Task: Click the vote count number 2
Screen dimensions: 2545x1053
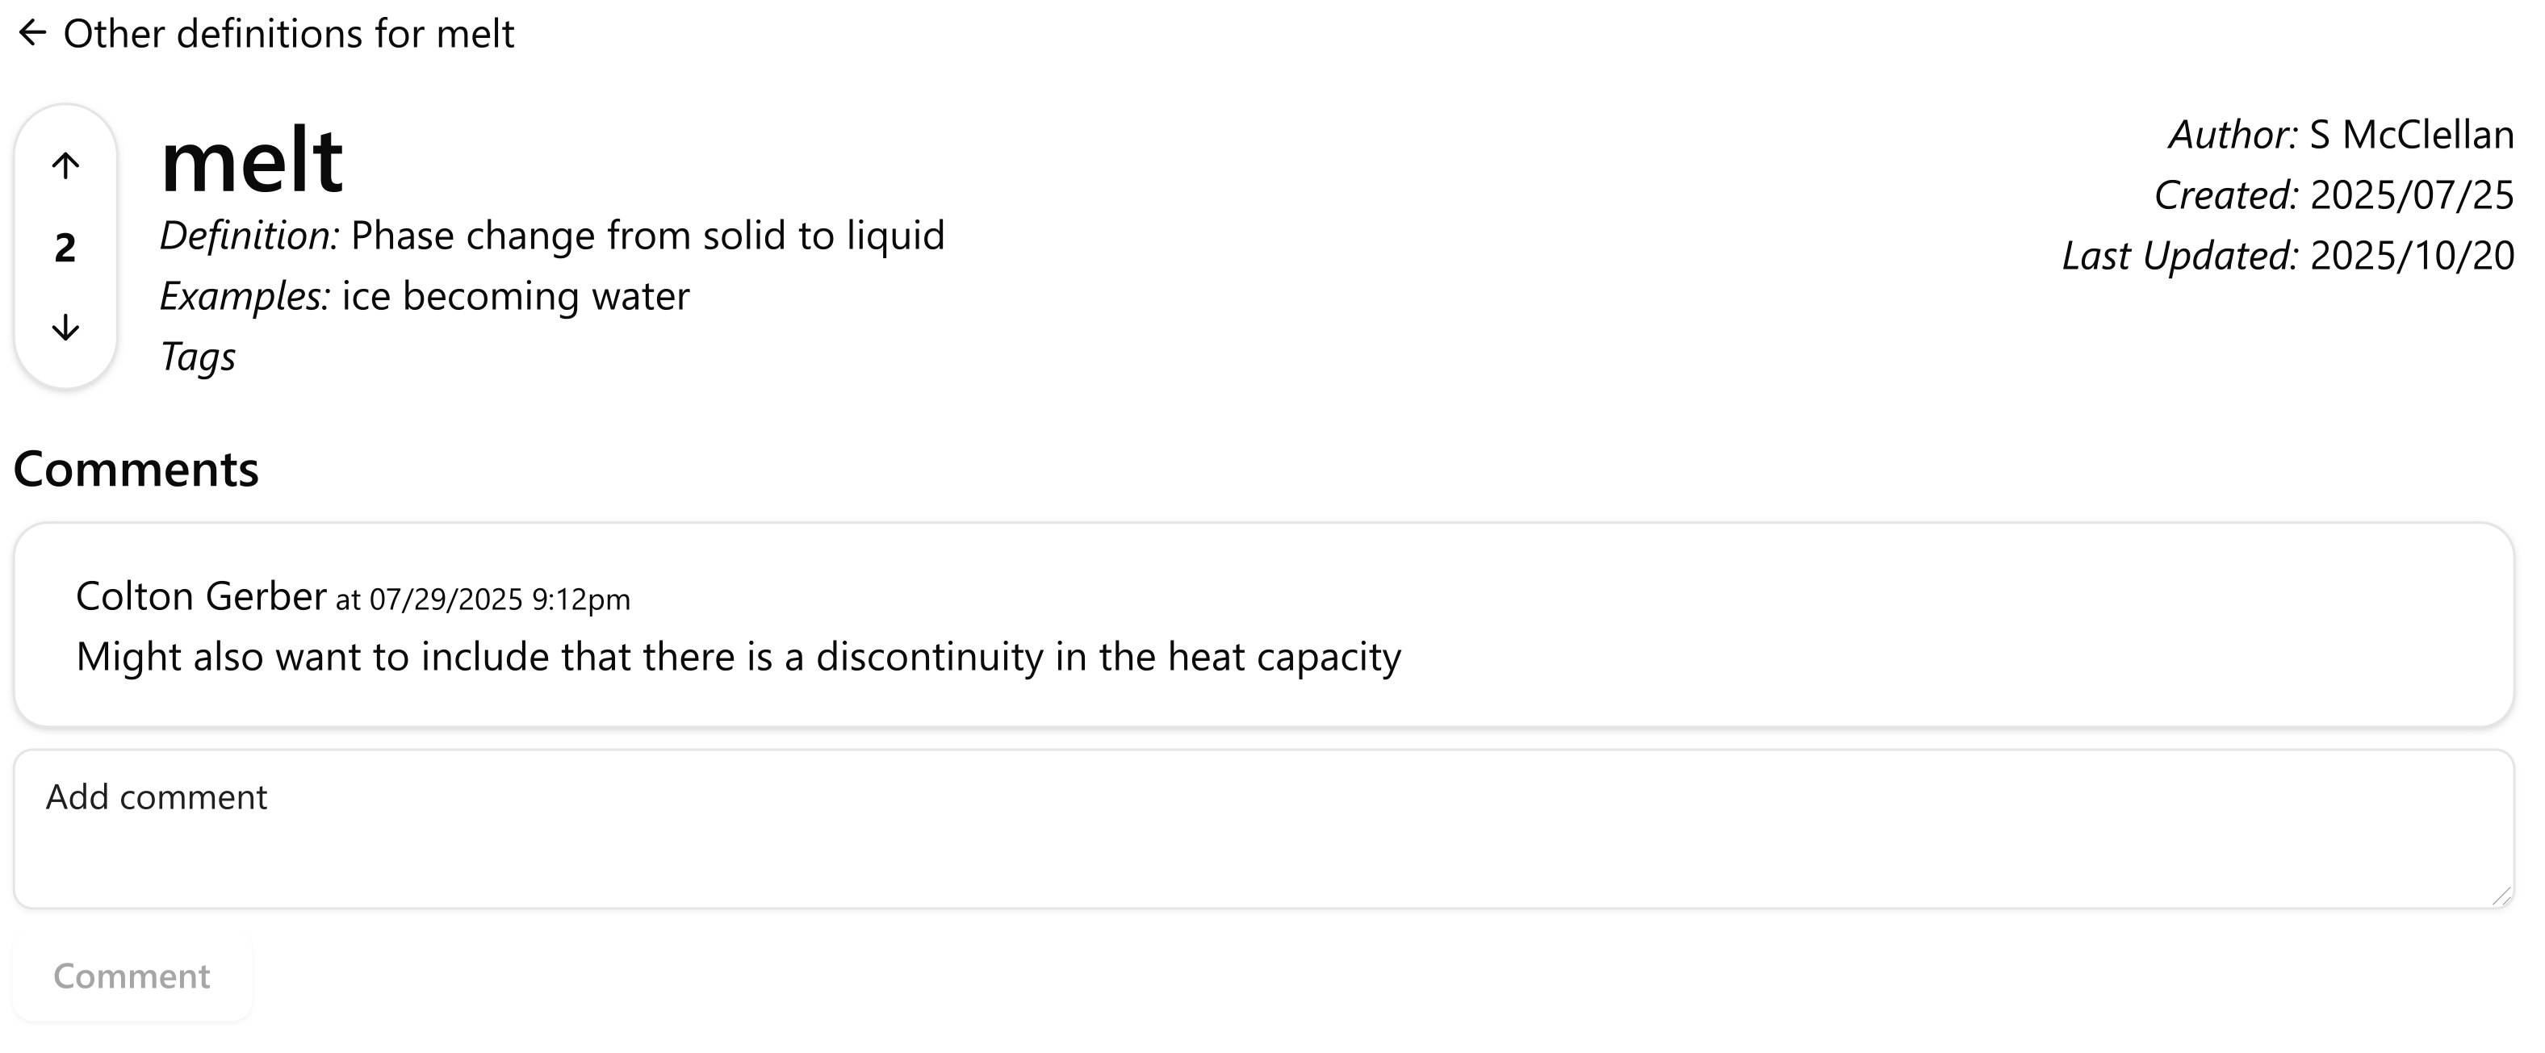Action: point(65,247)
